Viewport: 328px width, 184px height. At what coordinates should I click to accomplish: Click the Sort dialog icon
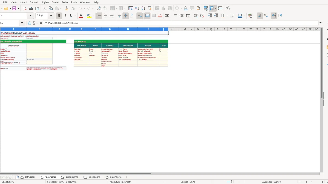pyautogui.click(x=131, y=8)
